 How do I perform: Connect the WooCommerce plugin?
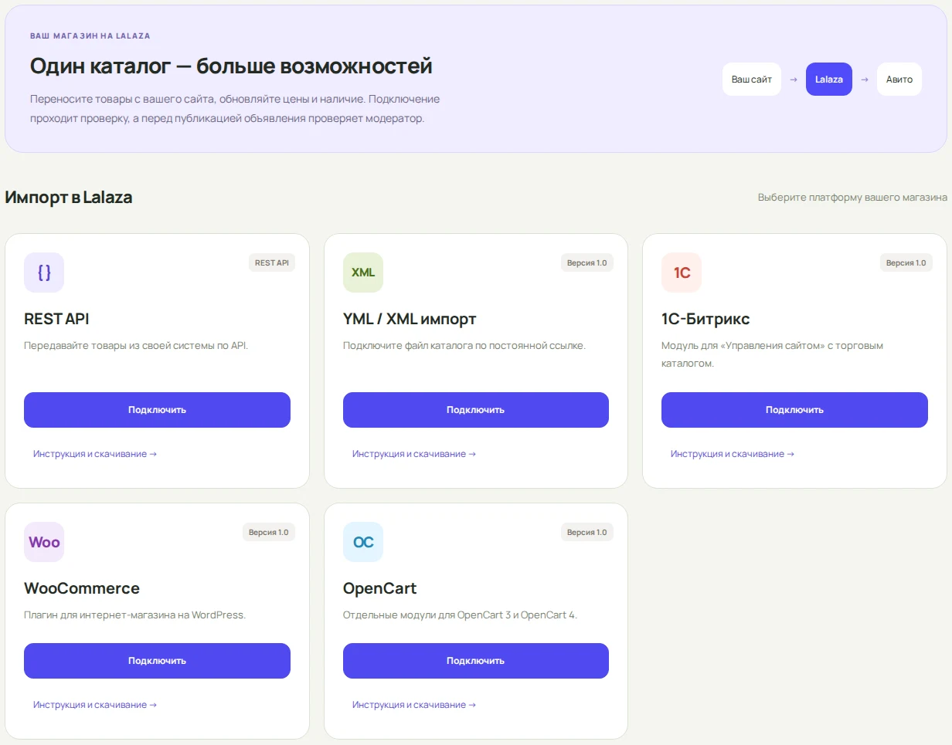tap(157, 661)
